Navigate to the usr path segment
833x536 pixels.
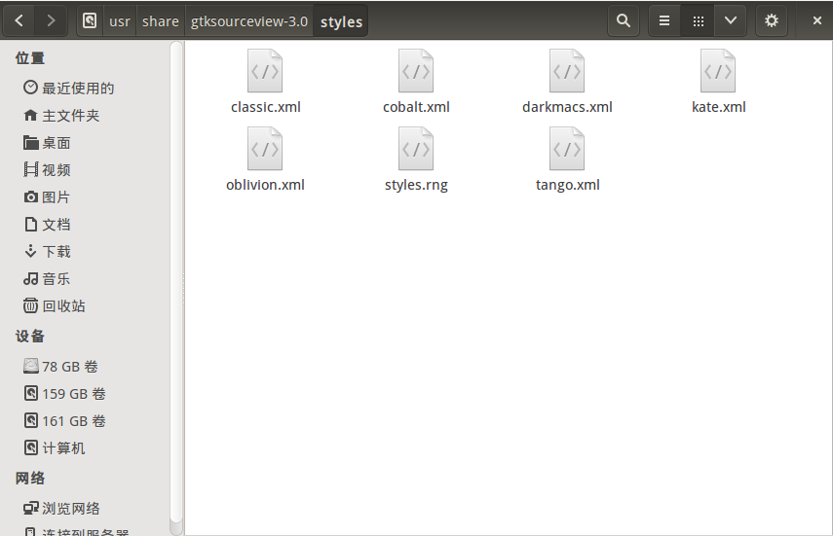click(120, 21)
